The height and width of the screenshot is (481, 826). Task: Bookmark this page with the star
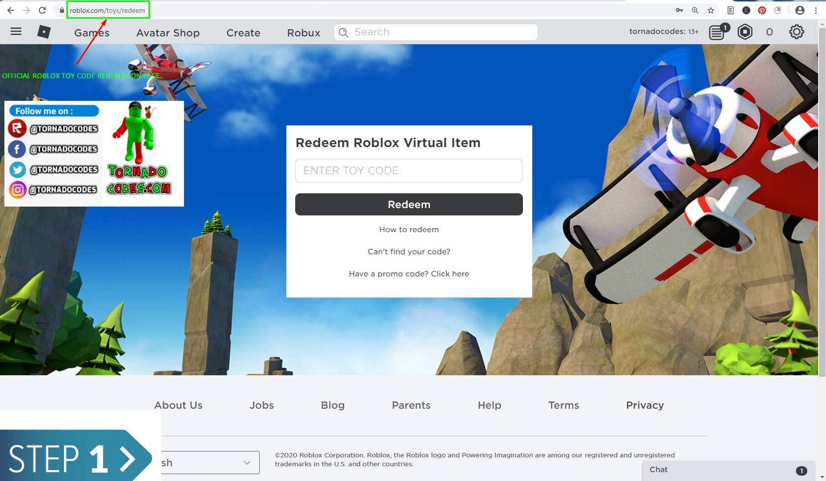711,10
